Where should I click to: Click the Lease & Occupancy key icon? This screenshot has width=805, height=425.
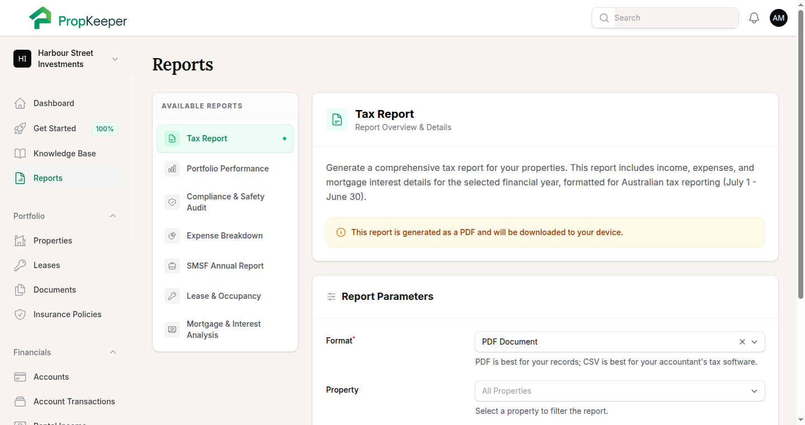[x=172, y=296]
